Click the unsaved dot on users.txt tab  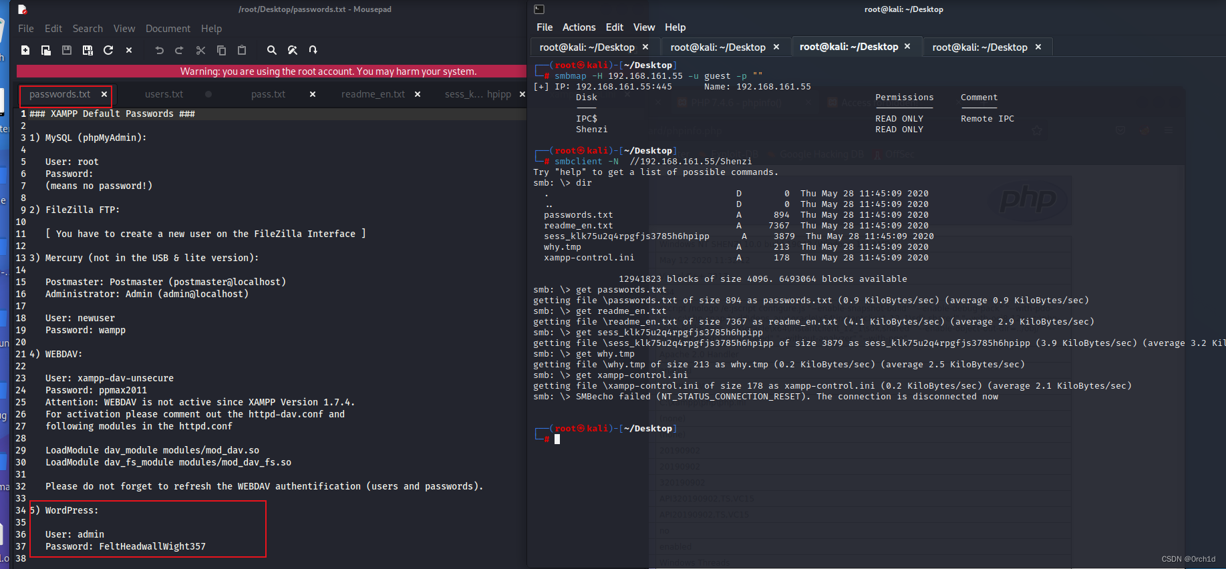(x=208, y=94)
